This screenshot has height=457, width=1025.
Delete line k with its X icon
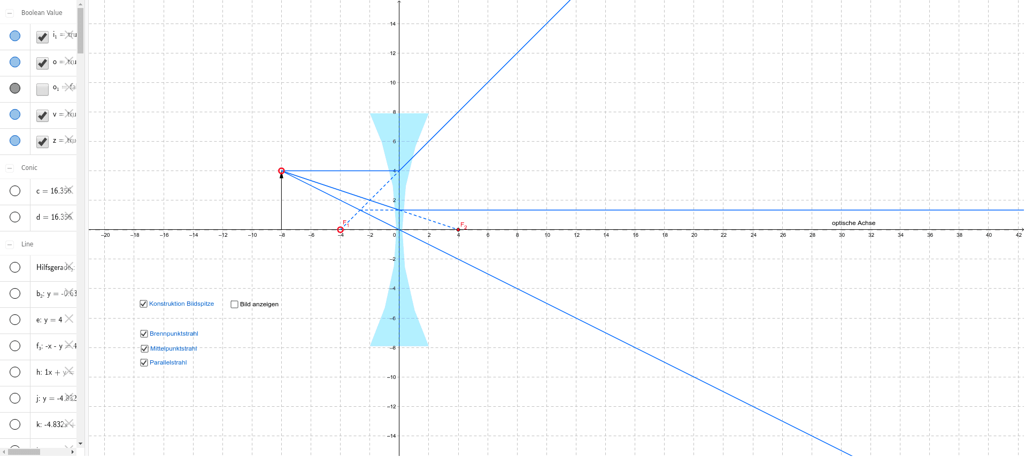click(69, 423)
